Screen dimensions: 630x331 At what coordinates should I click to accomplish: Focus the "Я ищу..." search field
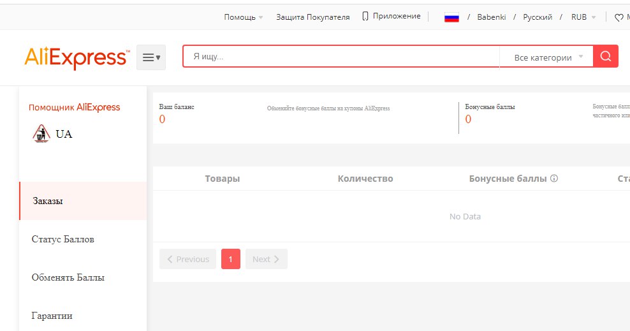point(341,56)
